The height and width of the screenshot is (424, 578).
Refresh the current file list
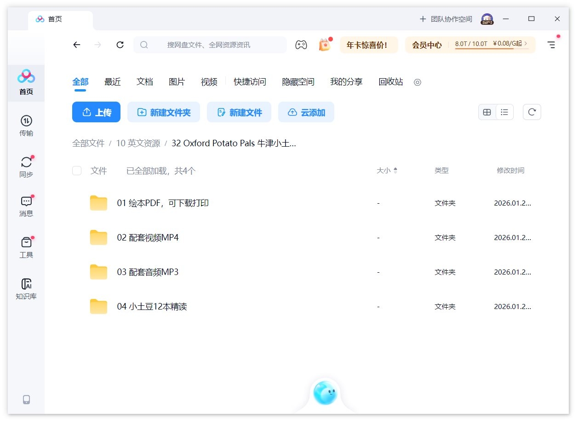[532, 112]
